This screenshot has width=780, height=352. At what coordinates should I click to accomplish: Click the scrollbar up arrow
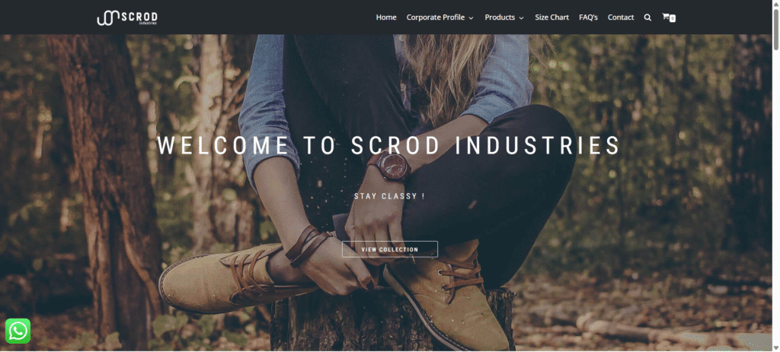point(775,4)
